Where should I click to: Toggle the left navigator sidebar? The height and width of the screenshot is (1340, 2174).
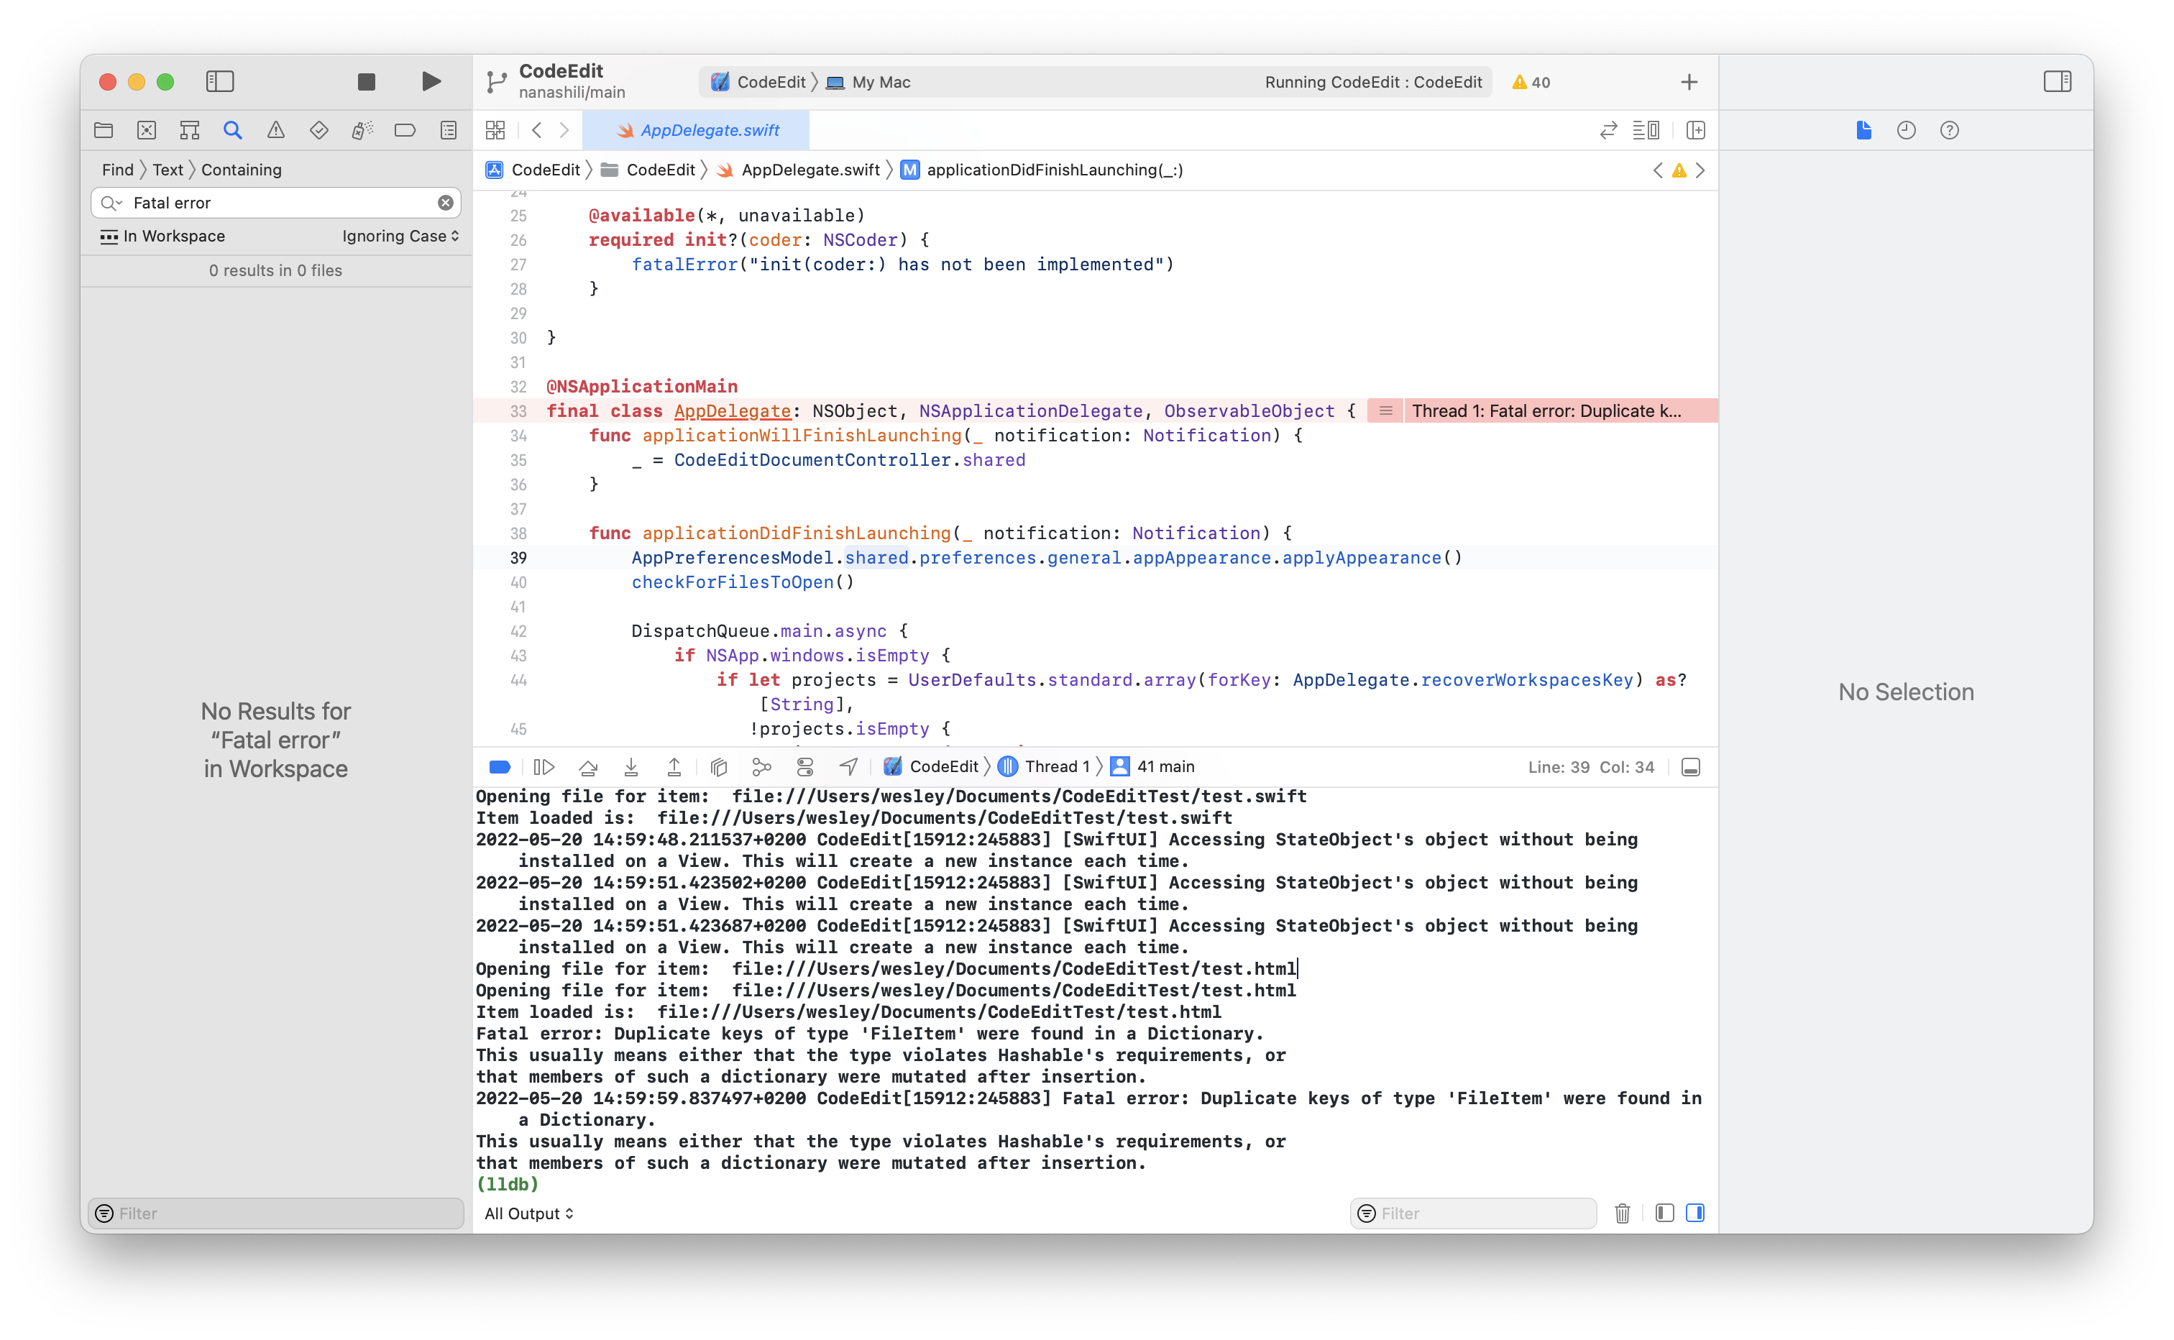[220, 81]
